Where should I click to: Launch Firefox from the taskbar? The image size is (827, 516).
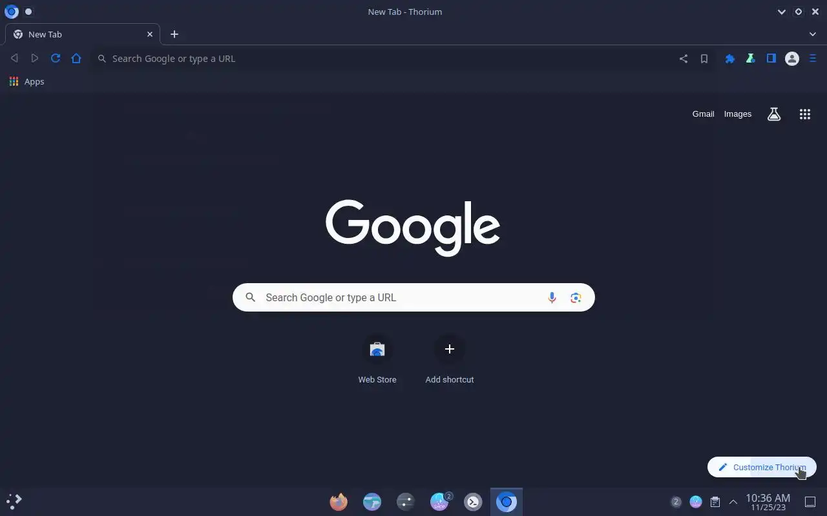pos(339,501)
